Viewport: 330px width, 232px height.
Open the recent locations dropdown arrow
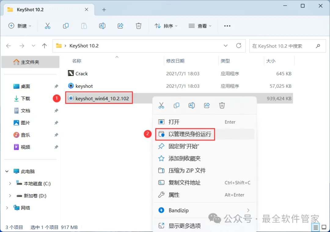(33, 46)
